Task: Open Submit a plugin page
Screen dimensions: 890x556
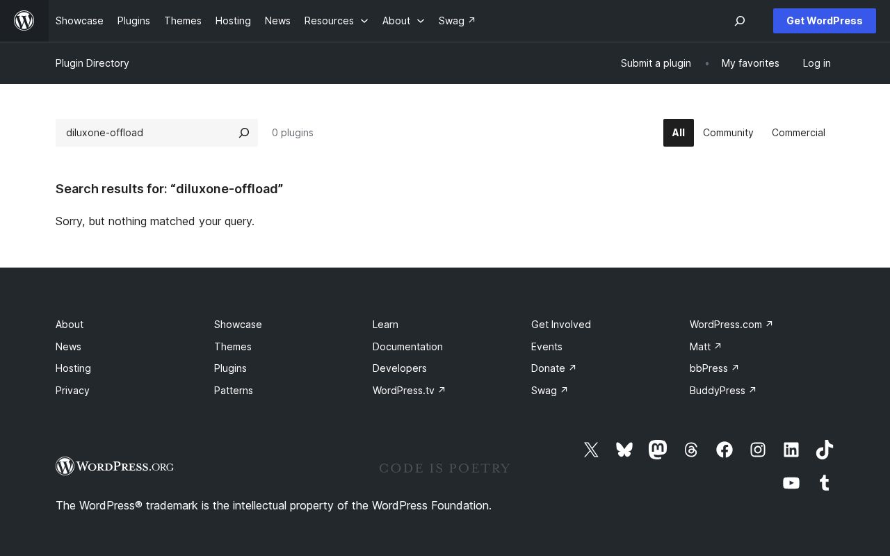Action: [656, 63]
